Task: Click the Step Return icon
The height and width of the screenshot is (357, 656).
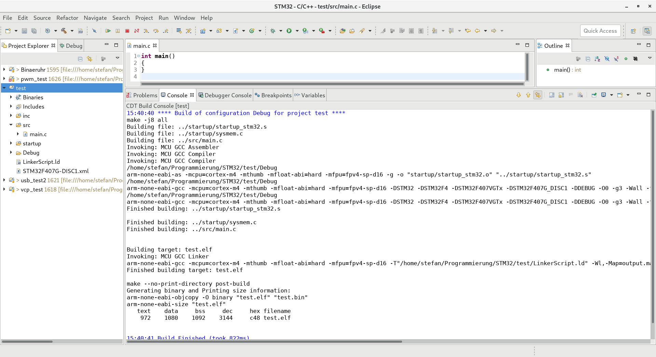Action: [165, 31]
